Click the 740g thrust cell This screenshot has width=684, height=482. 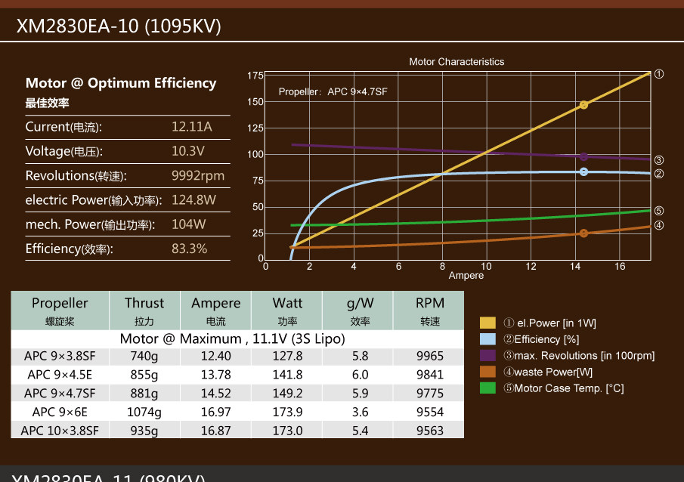144,357
